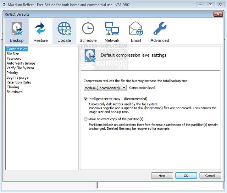Select Intelligent sector copy radio button
This screenshot has width=227, height=193.
[85, 99]
